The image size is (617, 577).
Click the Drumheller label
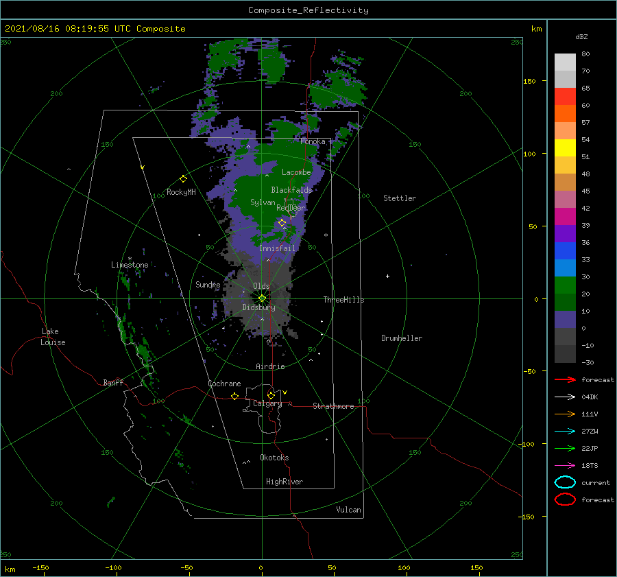pyautogui.click(x=402, y=338)
